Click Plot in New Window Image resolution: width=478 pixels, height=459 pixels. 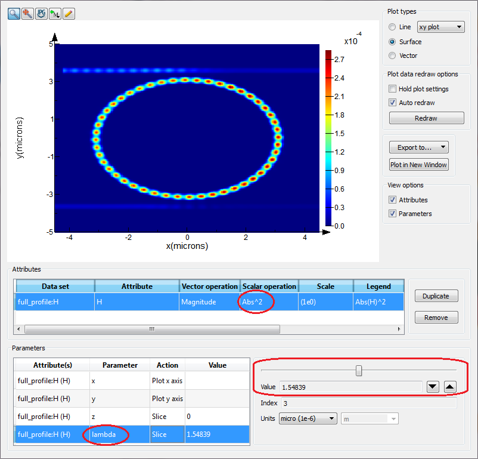pos(419,165)
